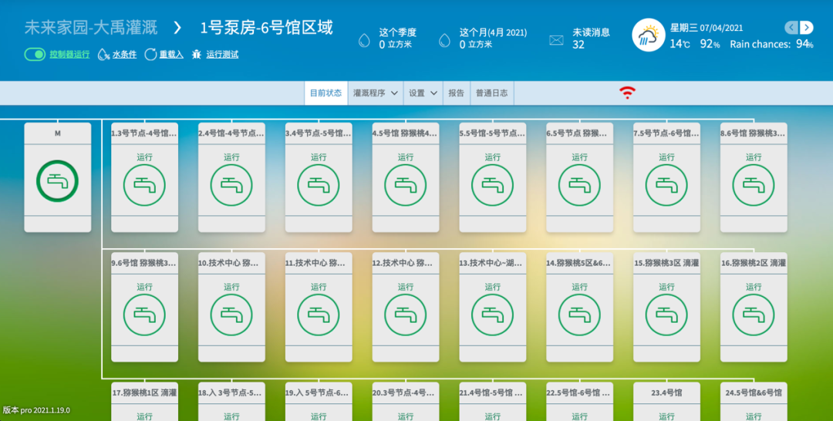Toggle the 控制器运行 controller switch
Viewport: 833px width, 421px height.
pos(35,54)
